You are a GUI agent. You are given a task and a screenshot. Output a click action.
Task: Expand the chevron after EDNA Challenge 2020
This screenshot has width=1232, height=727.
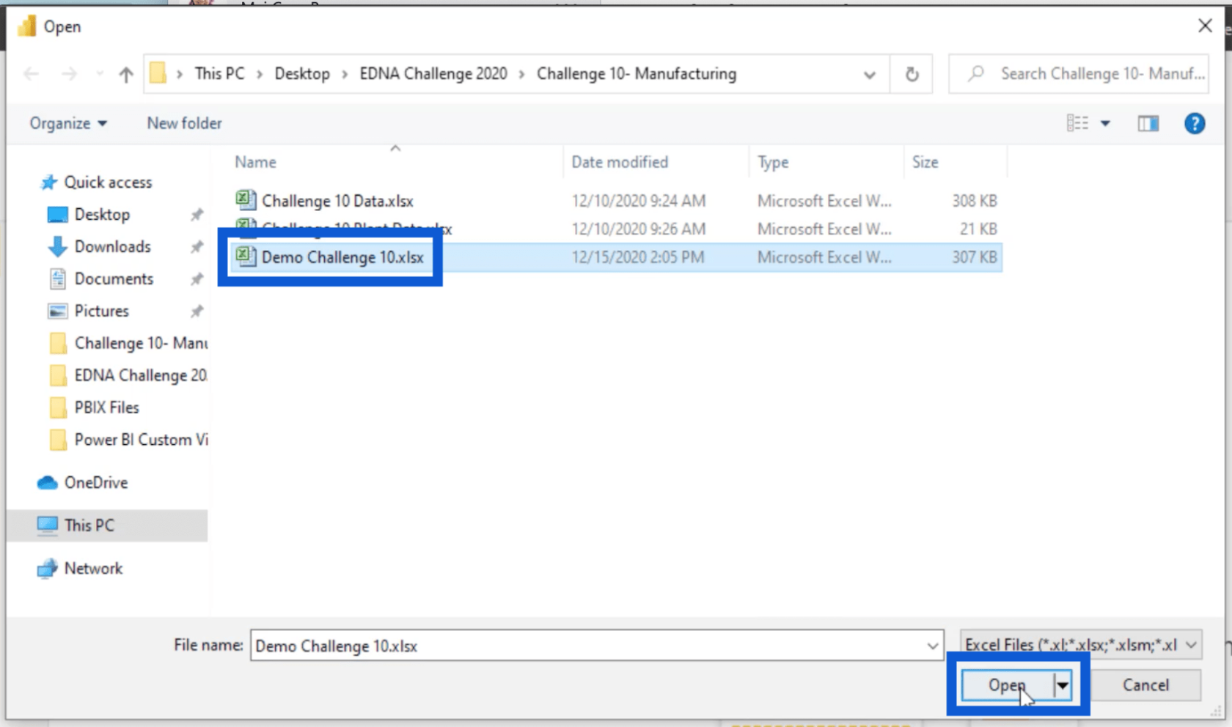point(521,74)
